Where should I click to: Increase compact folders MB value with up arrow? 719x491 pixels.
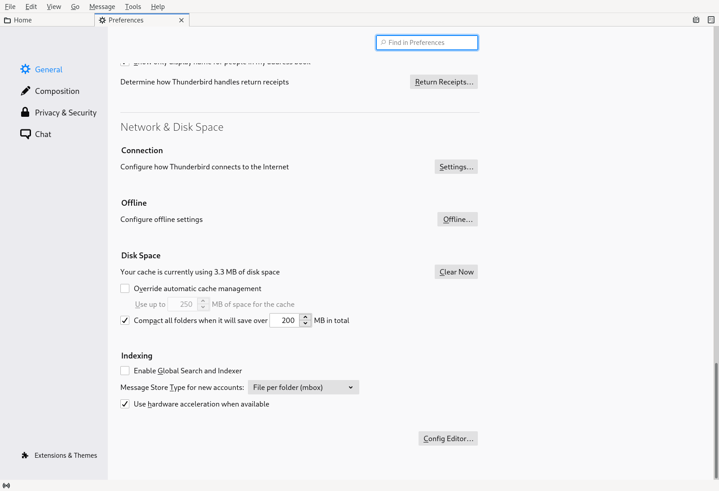(305, 317)
